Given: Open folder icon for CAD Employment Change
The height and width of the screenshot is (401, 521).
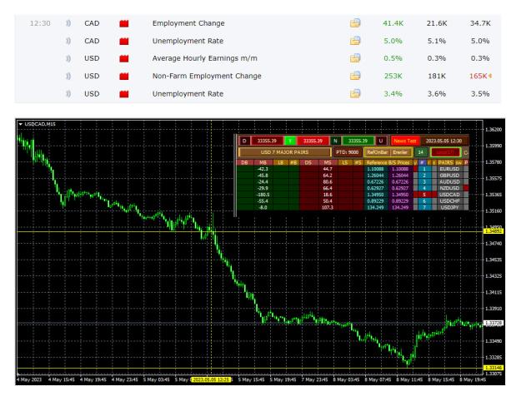Looking at the screenshot, I should coord(355,23).
